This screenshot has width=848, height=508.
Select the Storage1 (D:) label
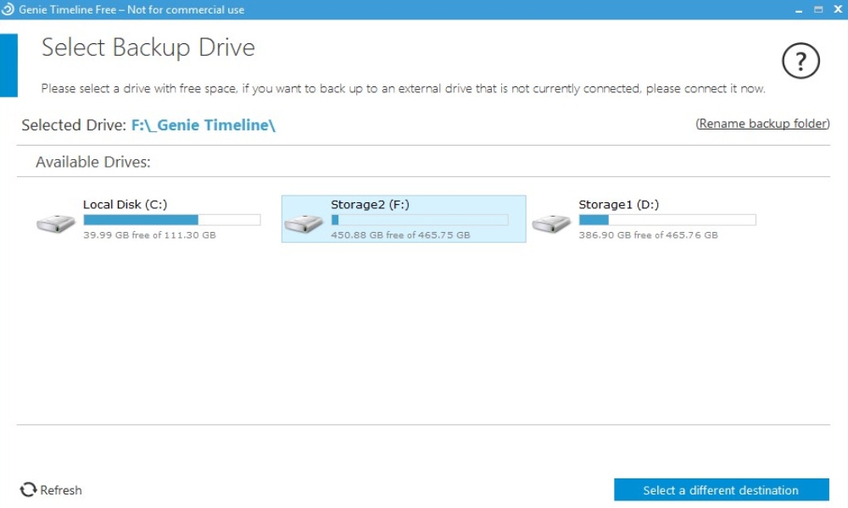click(x=619, y=205)
